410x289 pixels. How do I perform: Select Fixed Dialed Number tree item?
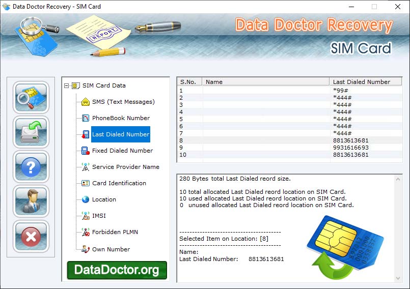pos(122,151)
